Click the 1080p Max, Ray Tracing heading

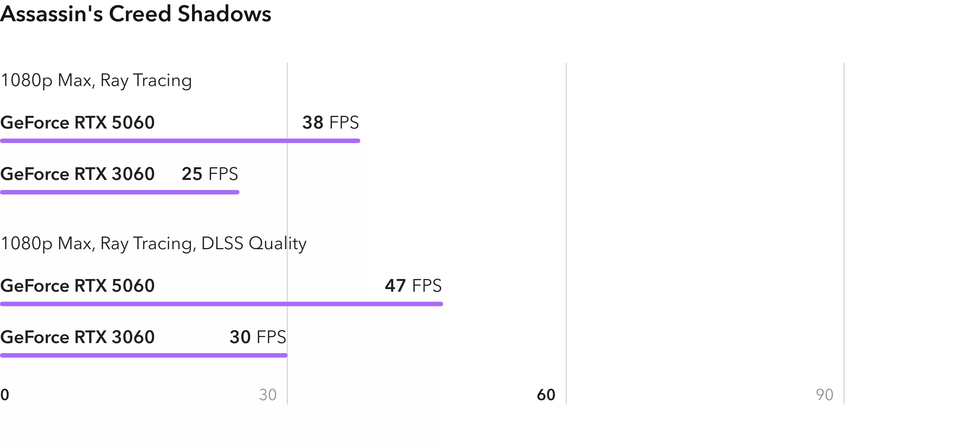[96, 80]
